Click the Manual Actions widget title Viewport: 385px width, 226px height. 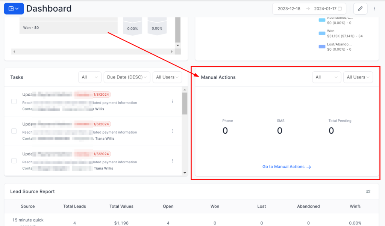218,77
